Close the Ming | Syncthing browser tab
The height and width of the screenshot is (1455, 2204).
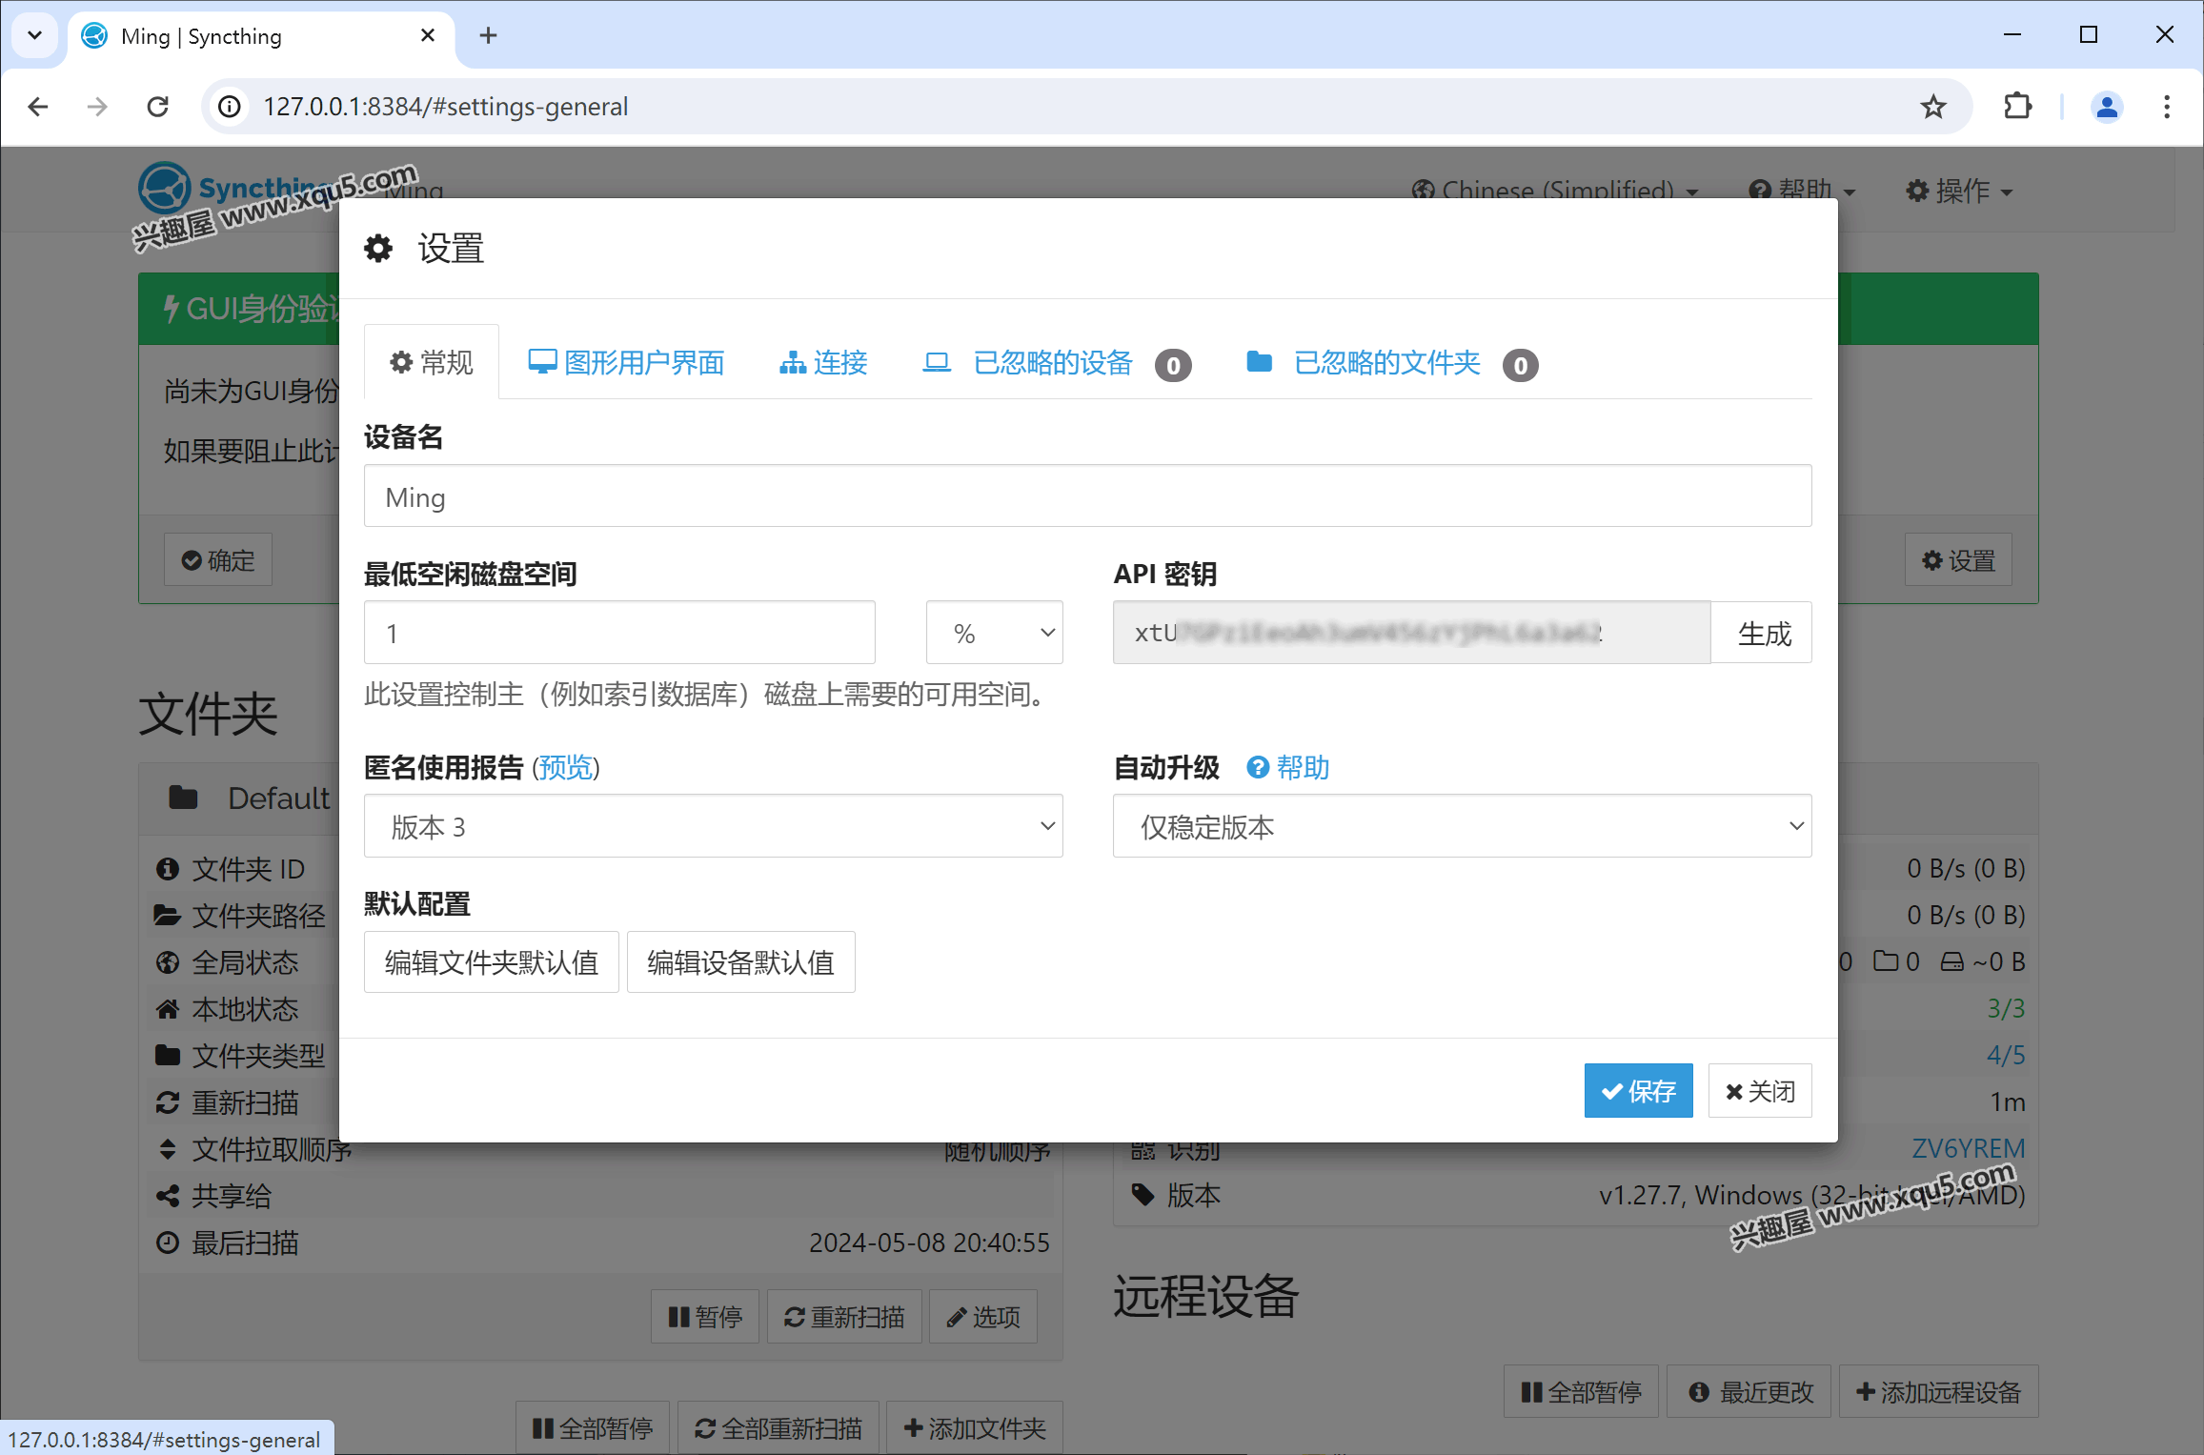(x=428, y=35)
